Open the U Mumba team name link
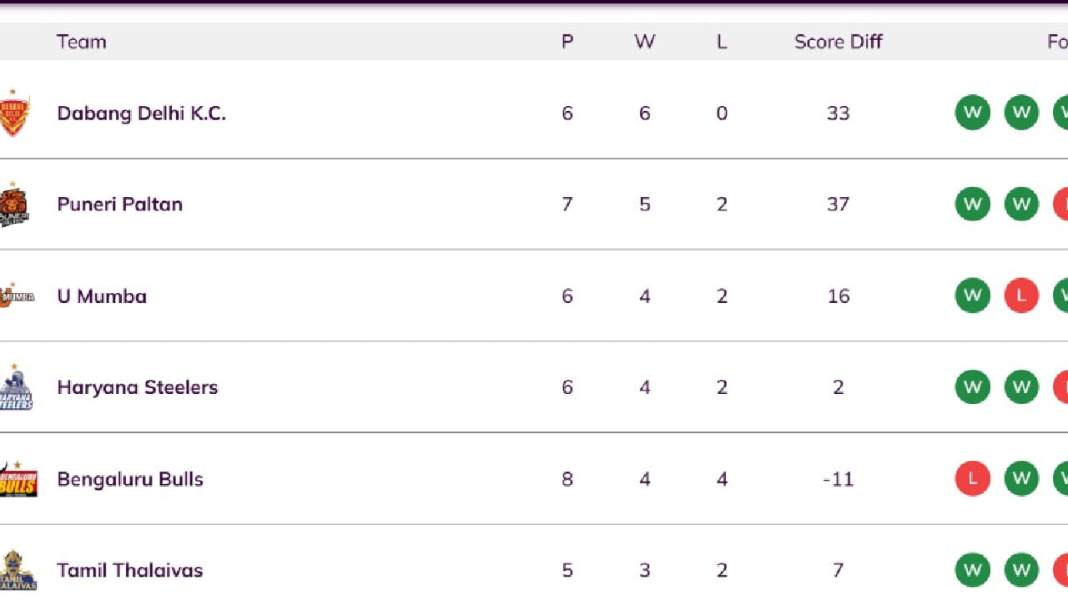Image resolution: width=1068 pixels, height=601 pixels. [x=102, y=296]
